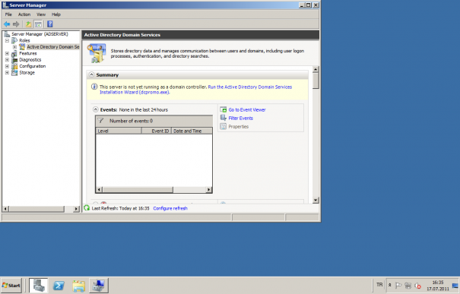Select Active Directory Domain Services tree item
The image size is (460, 294).
pyautogui.click(x=53, y=47)
